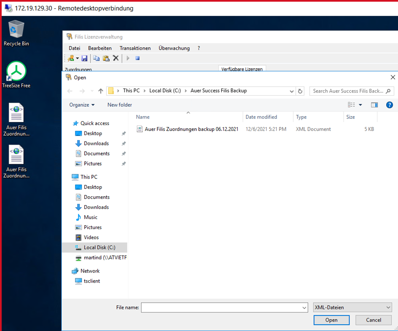The height and width of the screenshot is (331, 398).
Task: Click the Cancel button
Action: [374, 320]
